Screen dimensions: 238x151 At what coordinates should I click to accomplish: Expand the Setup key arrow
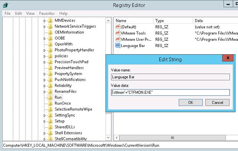point(45,121)
